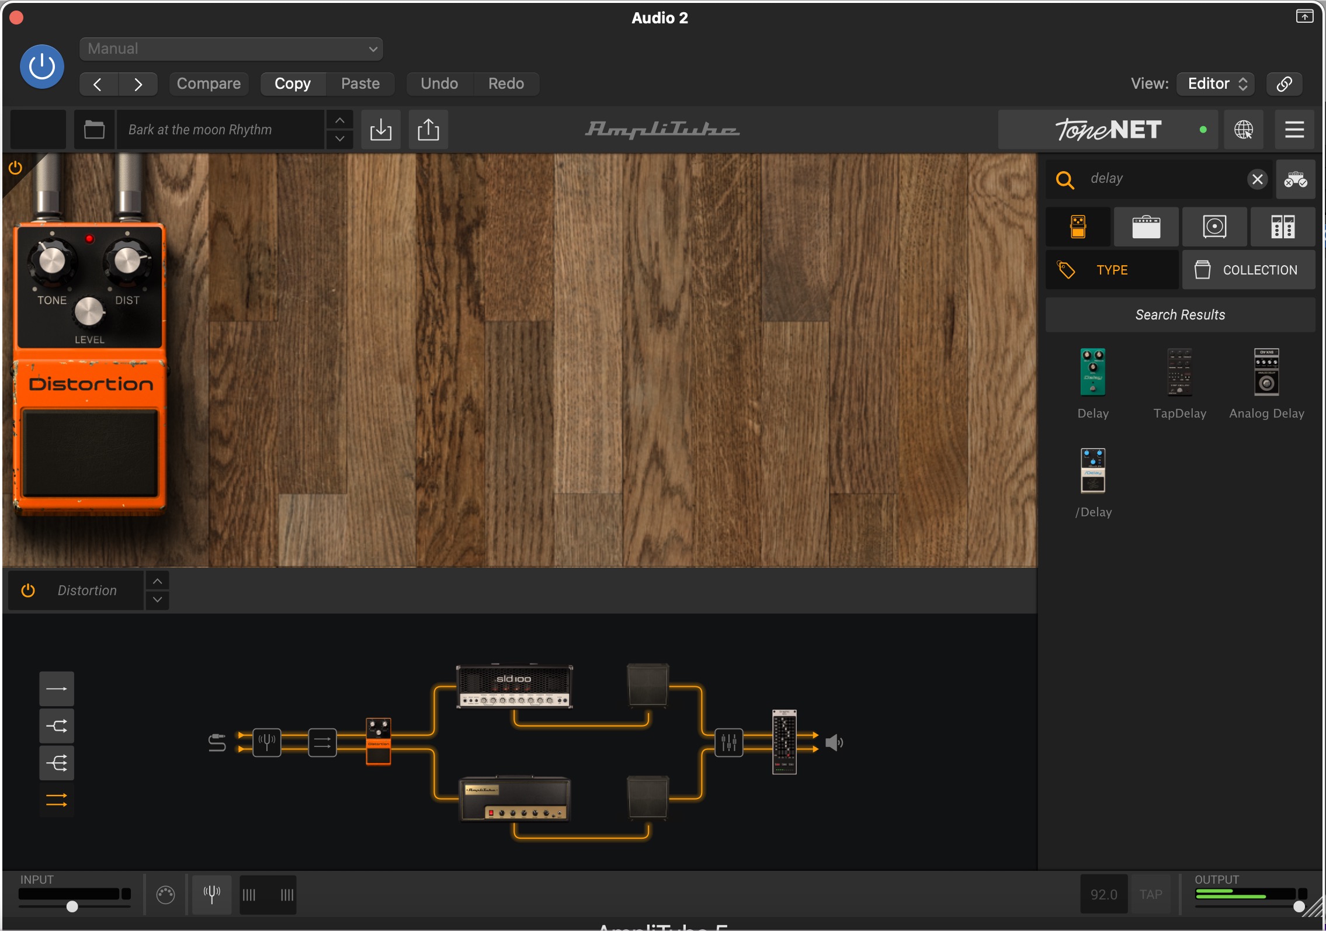Click the share preset upload icon
This screenshot has height=931, width=1326.
428,130
